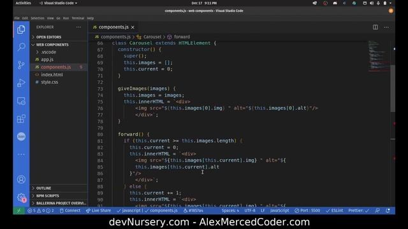Screen dimensions: 408x229
Task: Expand the .vscode folder
Action: point(48,52)
